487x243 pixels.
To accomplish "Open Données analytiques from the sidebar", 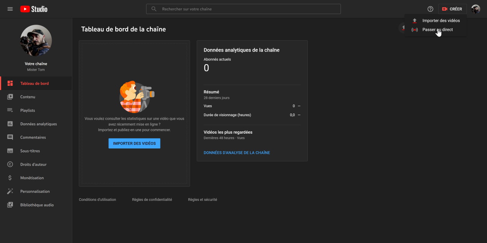I will [38, 124].
